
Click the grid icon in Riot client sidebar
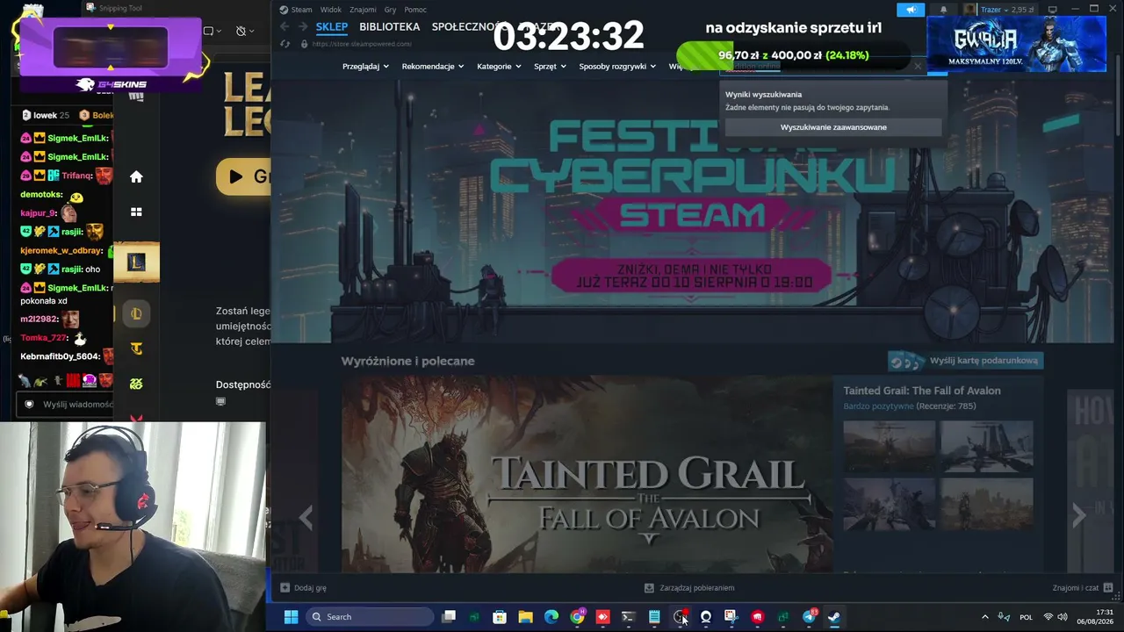pyautogui.click(x=136, y=212)
